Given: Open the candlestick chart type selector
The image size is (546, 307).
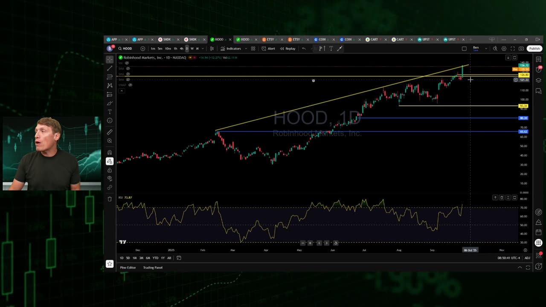Looking at the screenshot, I should tap(212, 49).
